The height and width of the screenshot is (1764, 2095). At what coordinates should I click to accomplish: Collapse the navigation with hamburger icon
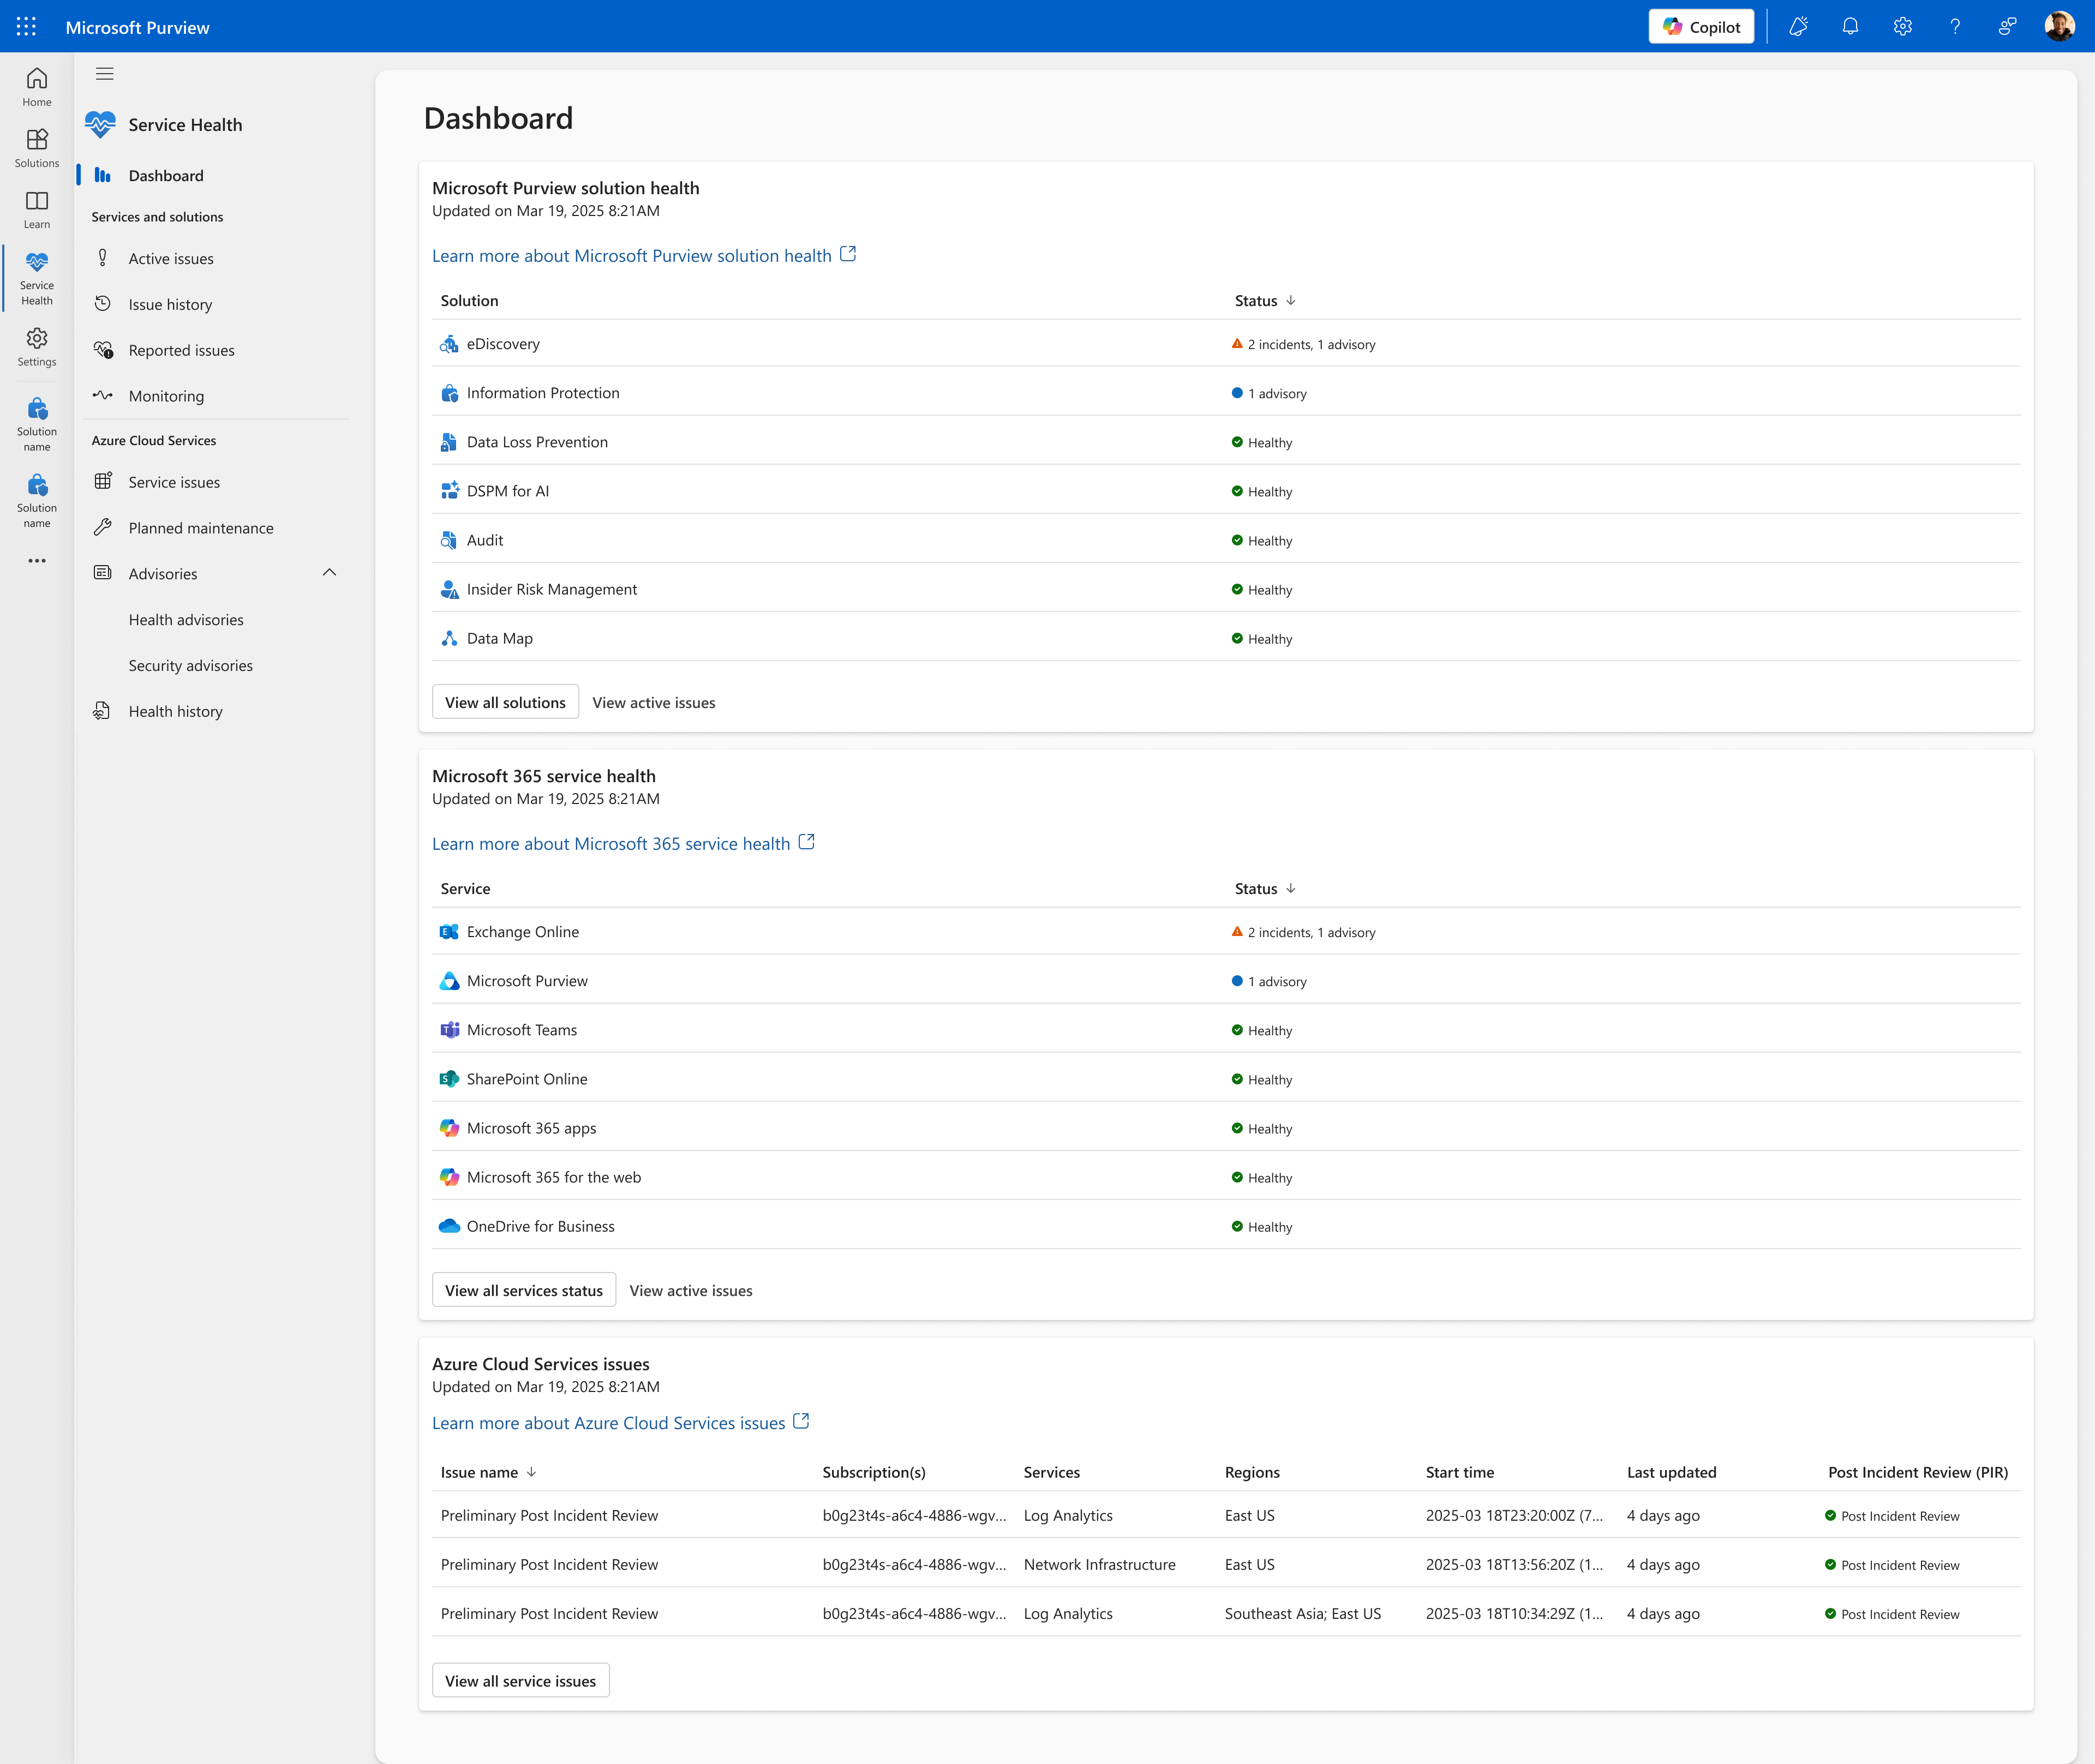(x=105, y=74)
